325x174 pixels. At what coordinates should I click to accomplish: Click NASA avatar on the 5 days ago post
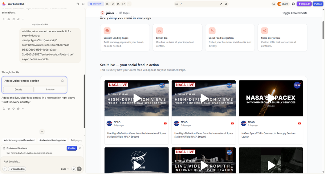[109, 123]
